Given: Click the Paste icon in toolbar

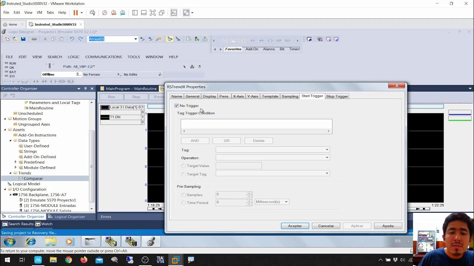Looking at the screenshot, I should pyautogui.click(x=61, y=39).
